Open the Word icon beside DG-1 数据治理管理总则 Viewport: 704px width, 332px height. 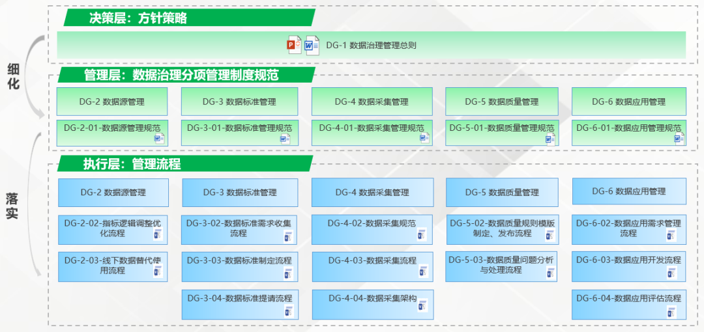(x=312, y=45)
